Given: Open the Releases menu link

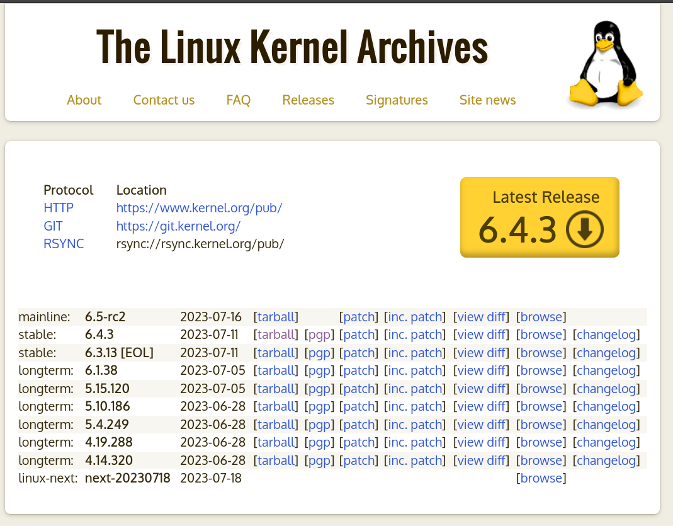Looking at the screenshot, I should (308, 100).
